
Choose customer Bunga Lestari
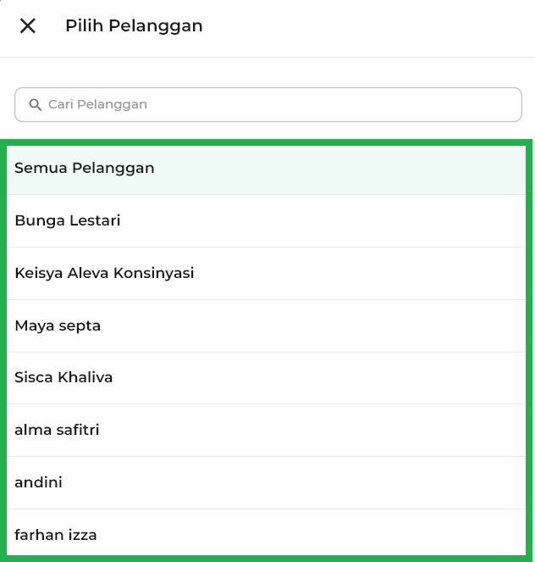coord(68,220)
